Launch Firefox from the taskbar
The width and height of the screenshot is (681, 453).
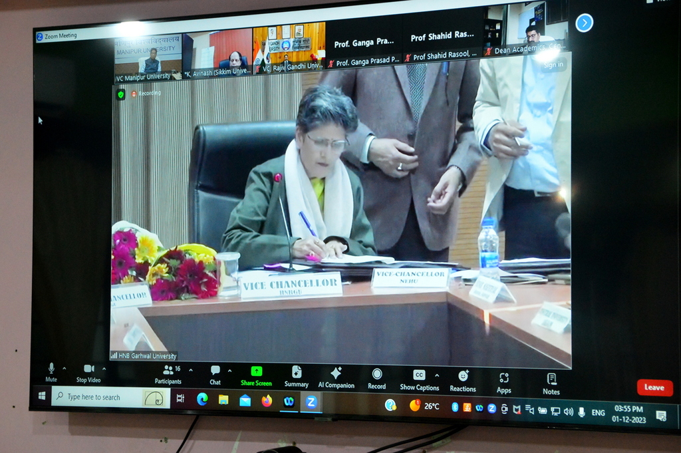tap(267, 401)
